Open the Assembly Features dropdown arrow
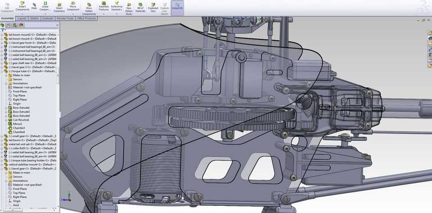 103,14
